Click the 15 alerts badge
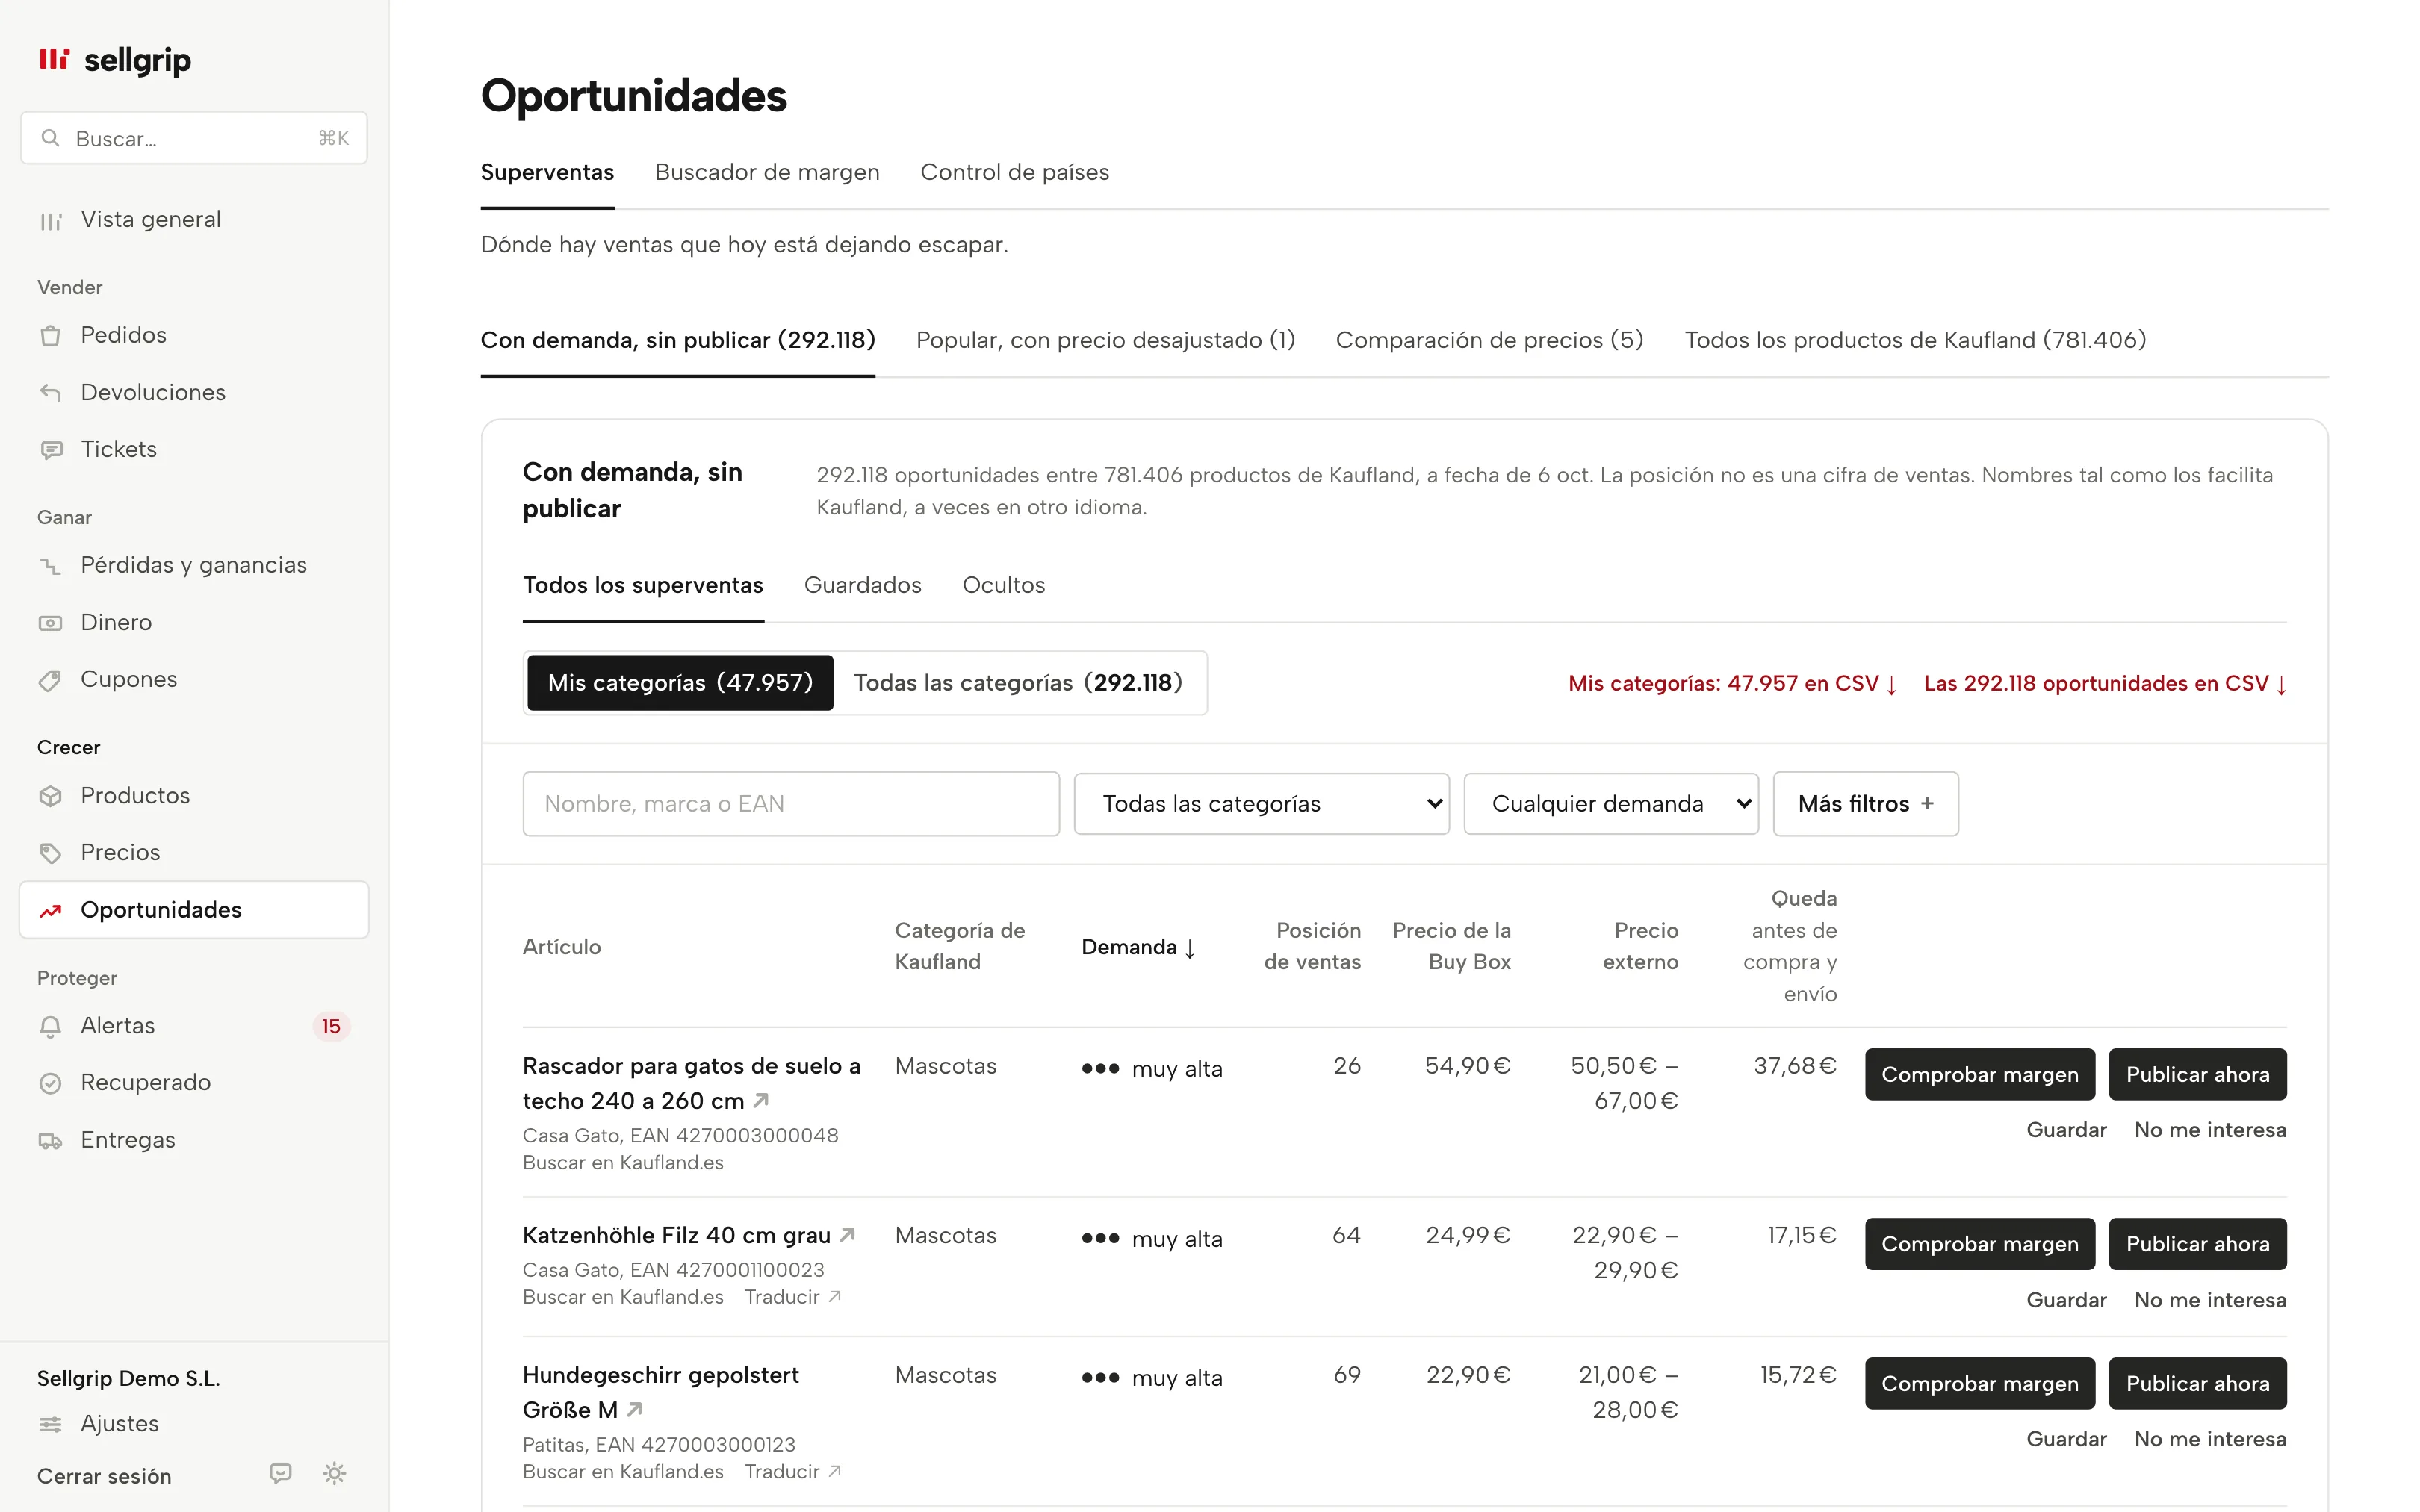The width and height of the screenshot is (2420, 1512). 331,1026
